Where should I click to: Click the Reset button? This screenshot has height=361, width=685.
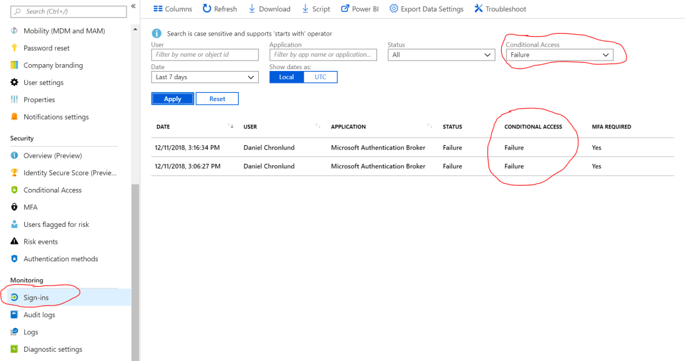217,99
